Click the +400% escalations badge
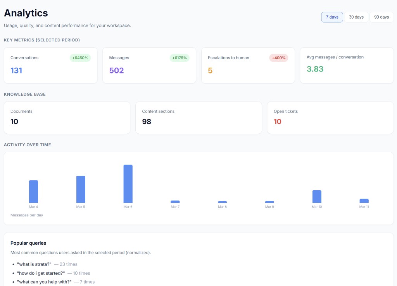397x286 pixels. tap(279, 58)
